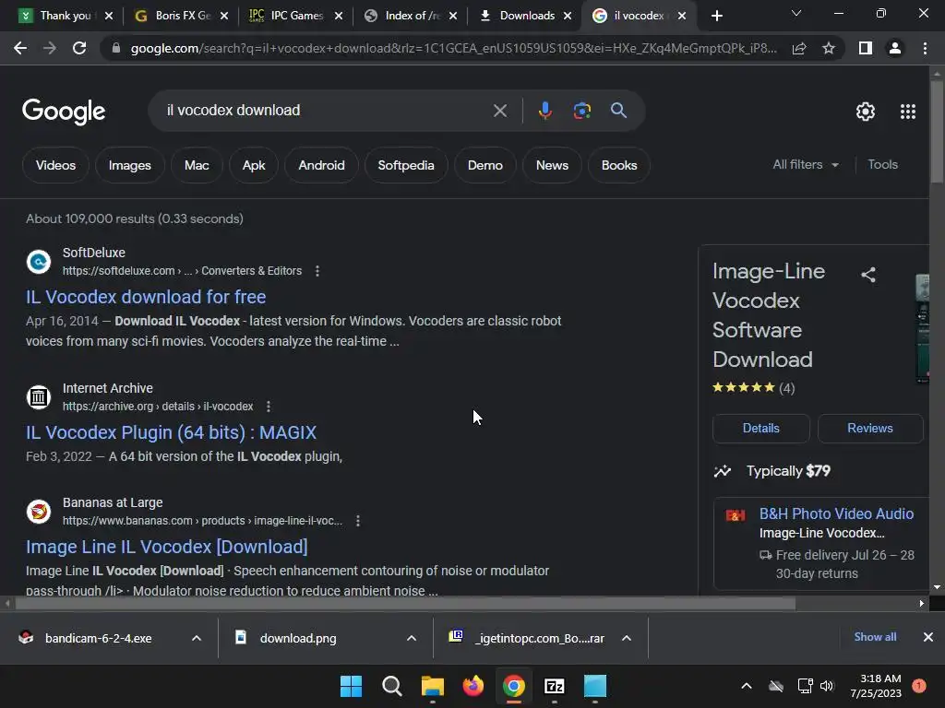Click the Google logo

click(x=64, y=112)
